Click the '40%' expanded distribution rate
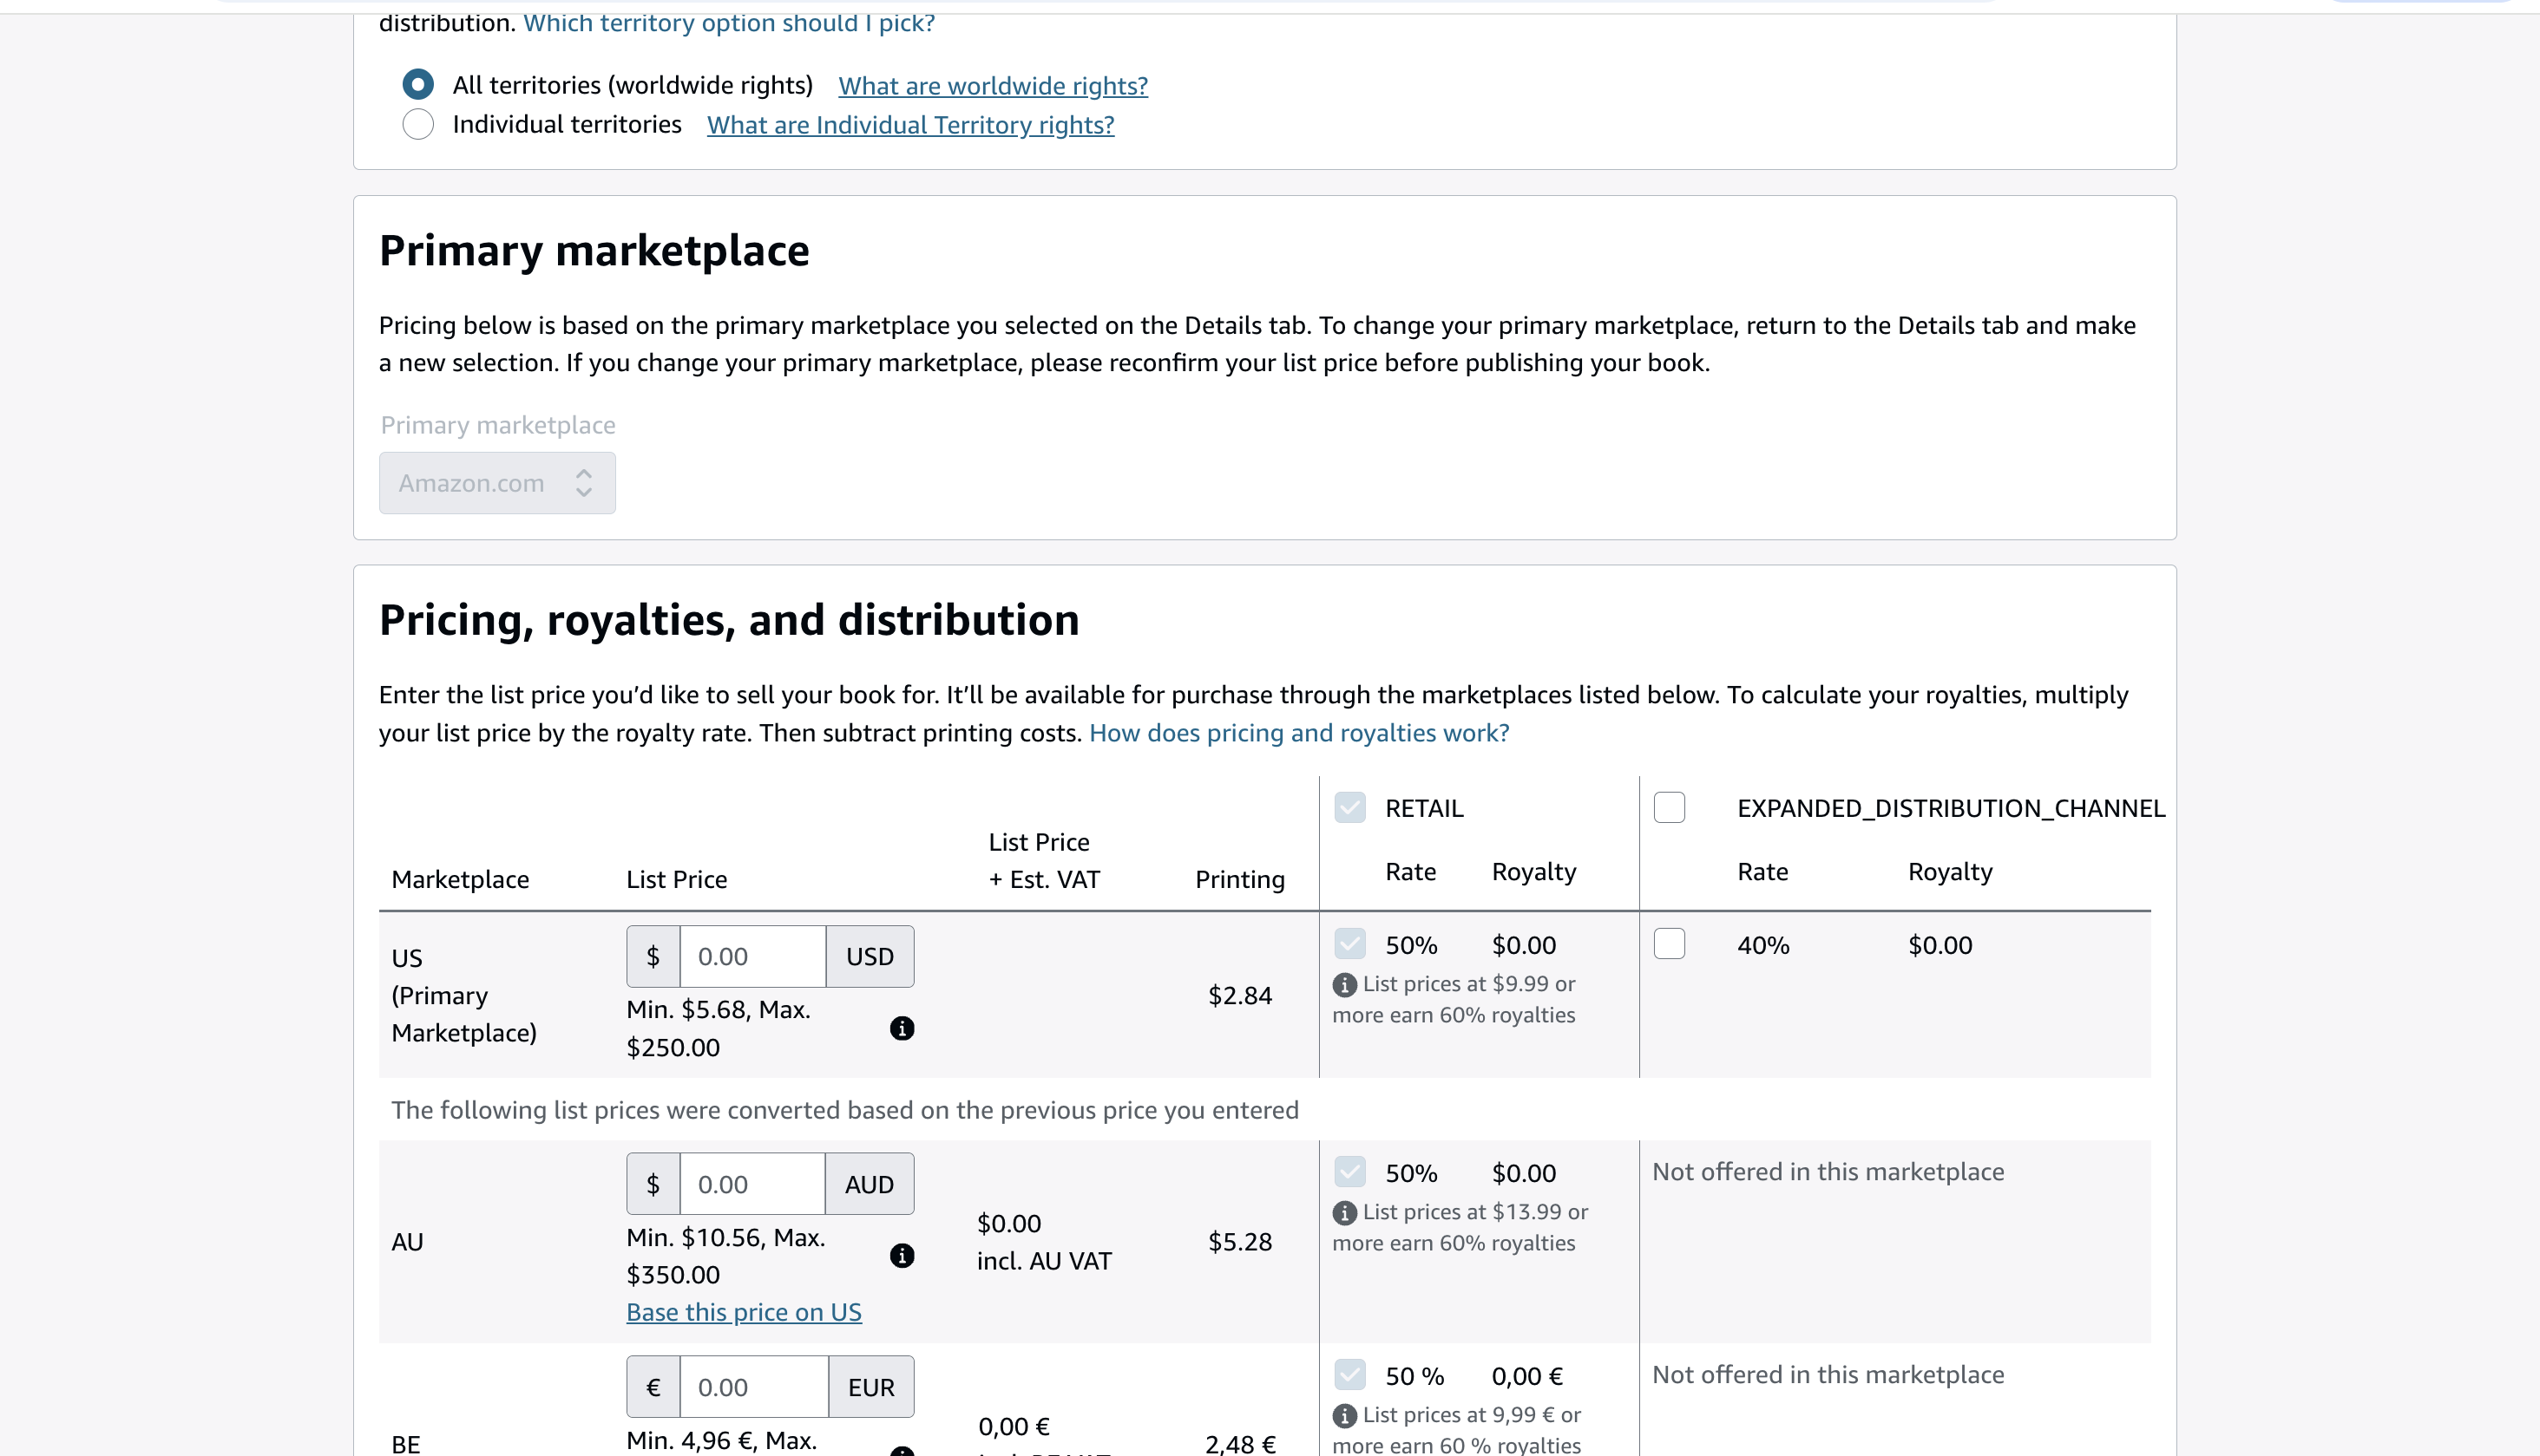Viewport: 2540px width, 1456px height. 1762,945
